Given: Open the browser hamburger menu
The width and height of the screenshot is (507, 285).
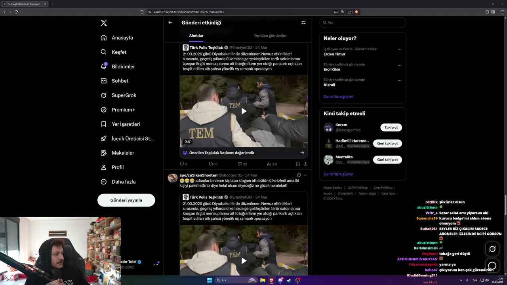Looking at the screenshot, I should pos(502,12).
